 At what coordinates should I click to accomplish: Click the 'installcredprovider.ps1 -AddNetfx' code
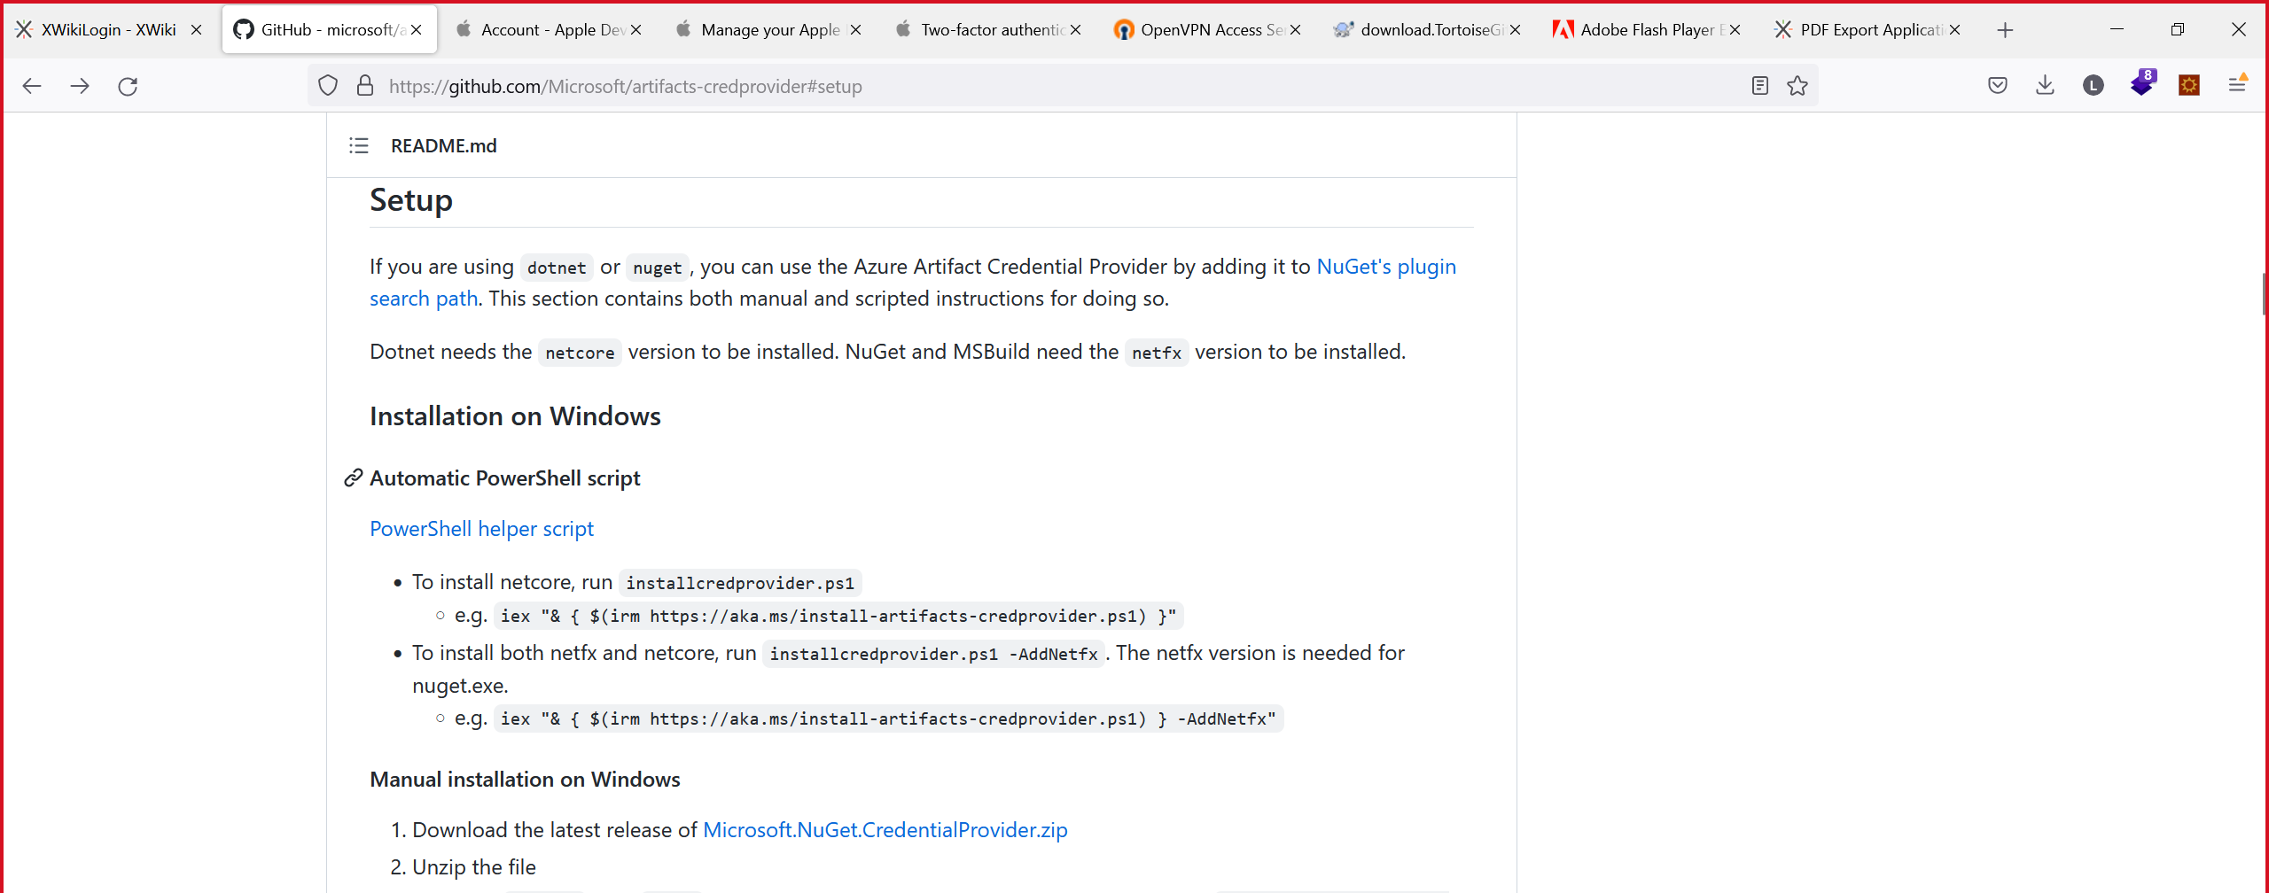click(933, 654)
